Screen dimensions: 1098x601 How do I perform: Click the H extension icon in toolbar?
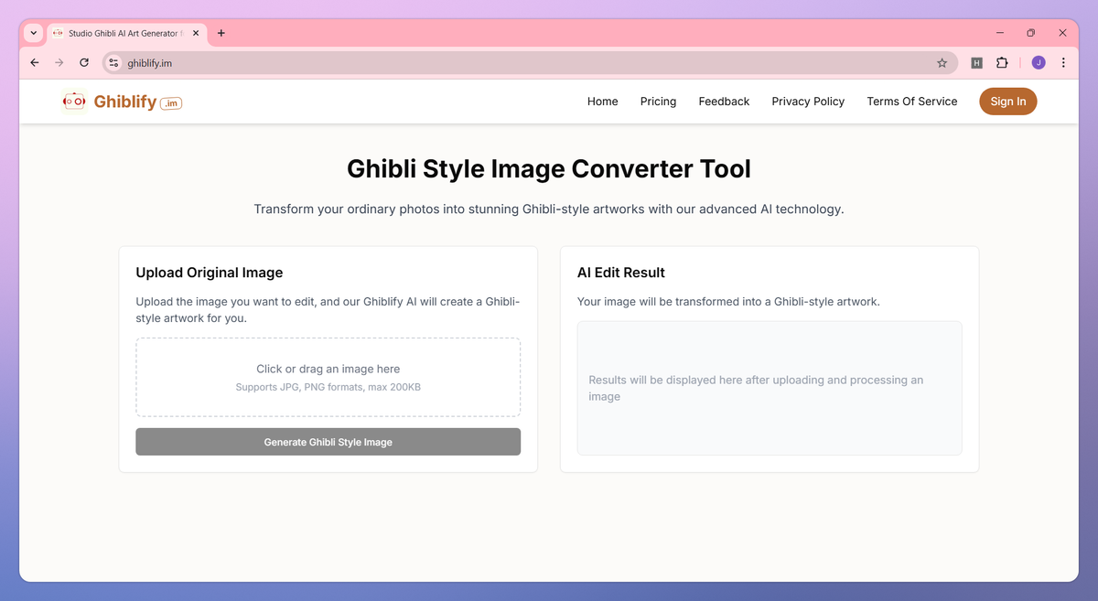(x=976, y=63)
